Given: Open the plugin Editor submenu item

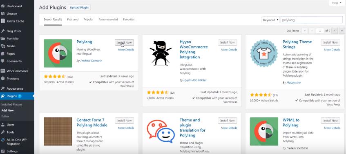Looking at the screenshot, I should [x=5, y=117].
